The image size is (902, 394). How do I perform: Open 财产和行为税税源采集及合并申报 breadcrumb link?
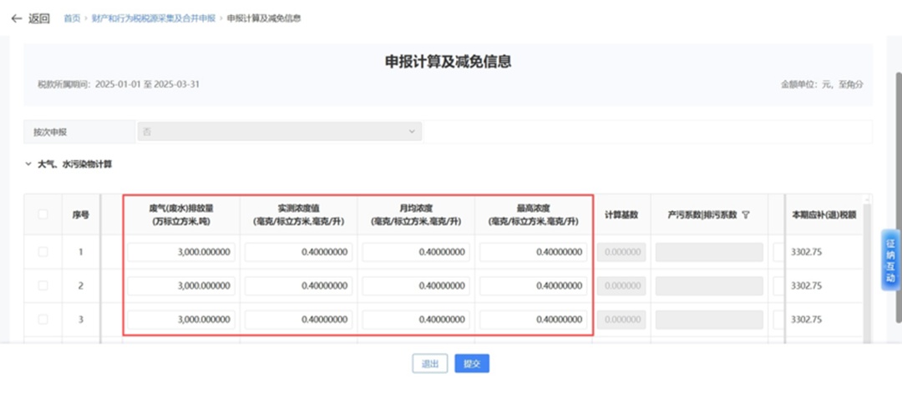point(153,18)
